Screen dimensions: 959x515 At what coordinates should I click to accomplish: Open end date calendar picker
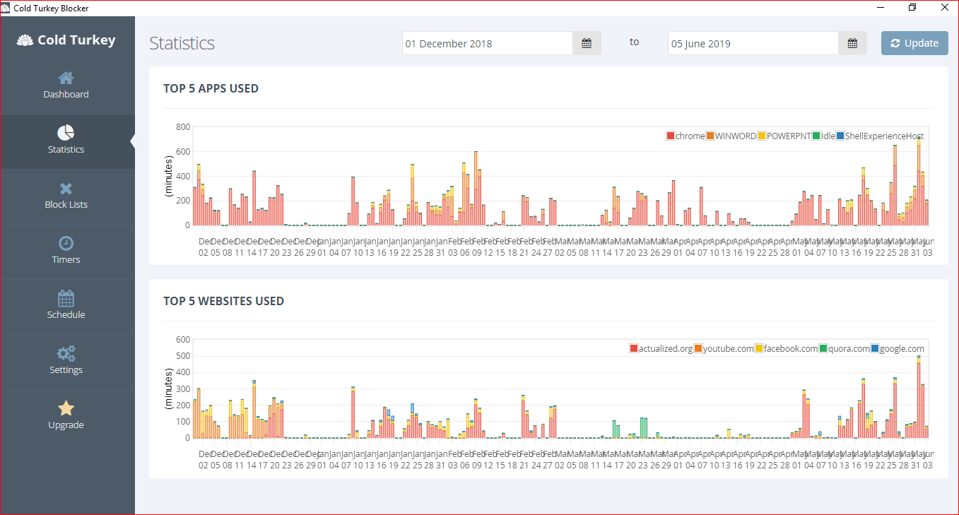852,43
